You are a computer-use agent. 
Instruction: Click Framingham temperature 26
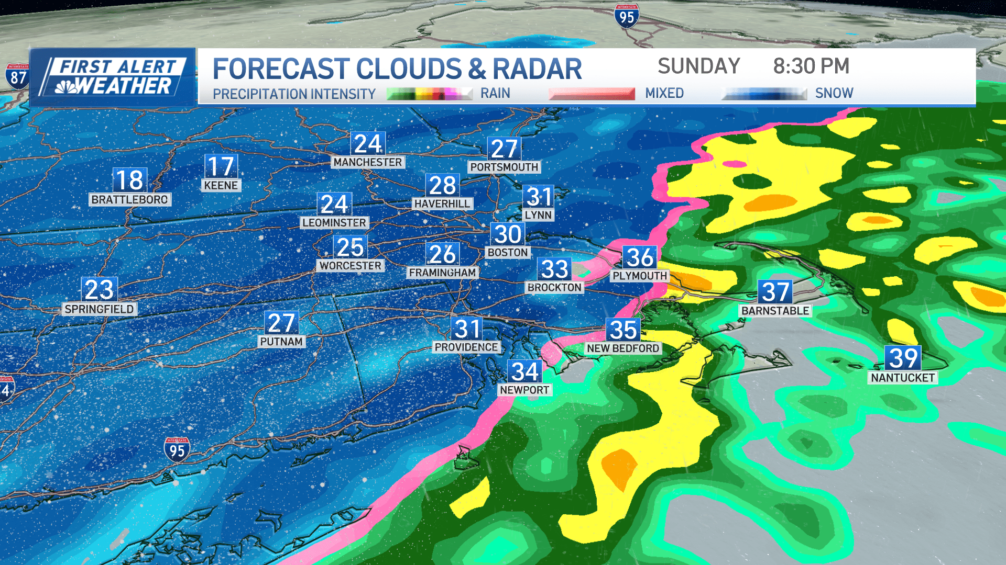click(x=442, y=254)
